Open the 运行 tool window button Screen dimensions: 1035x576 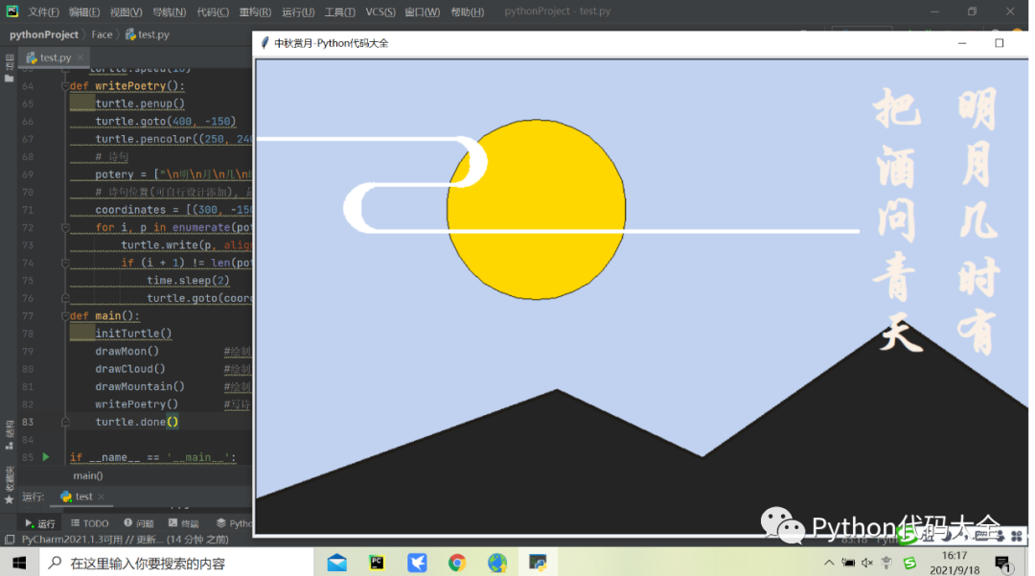(x=40, y=523)
